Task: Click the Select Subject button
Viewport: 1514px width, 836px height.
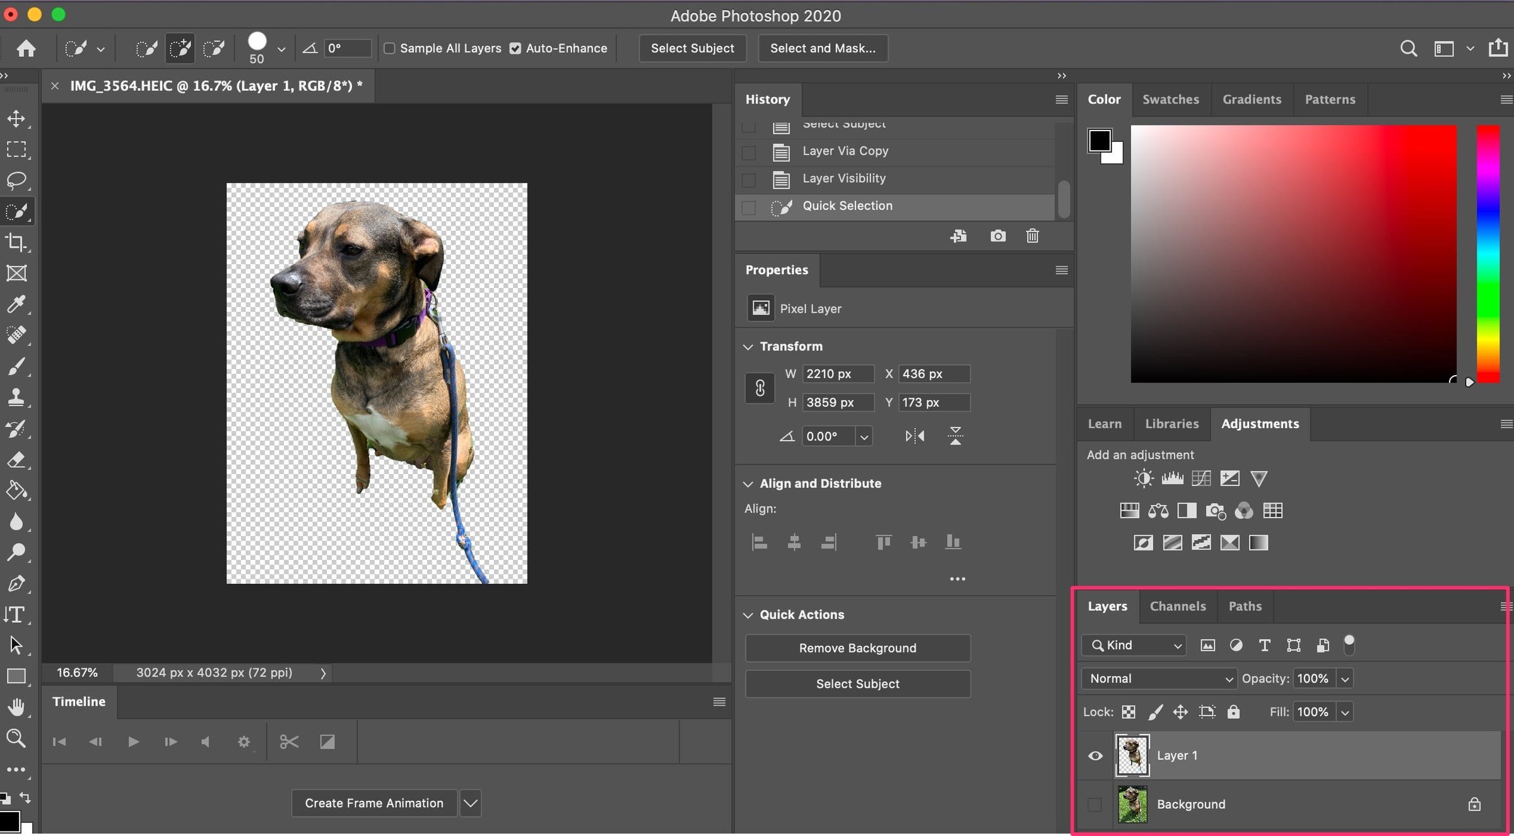Action: click(x=692, y=47)
